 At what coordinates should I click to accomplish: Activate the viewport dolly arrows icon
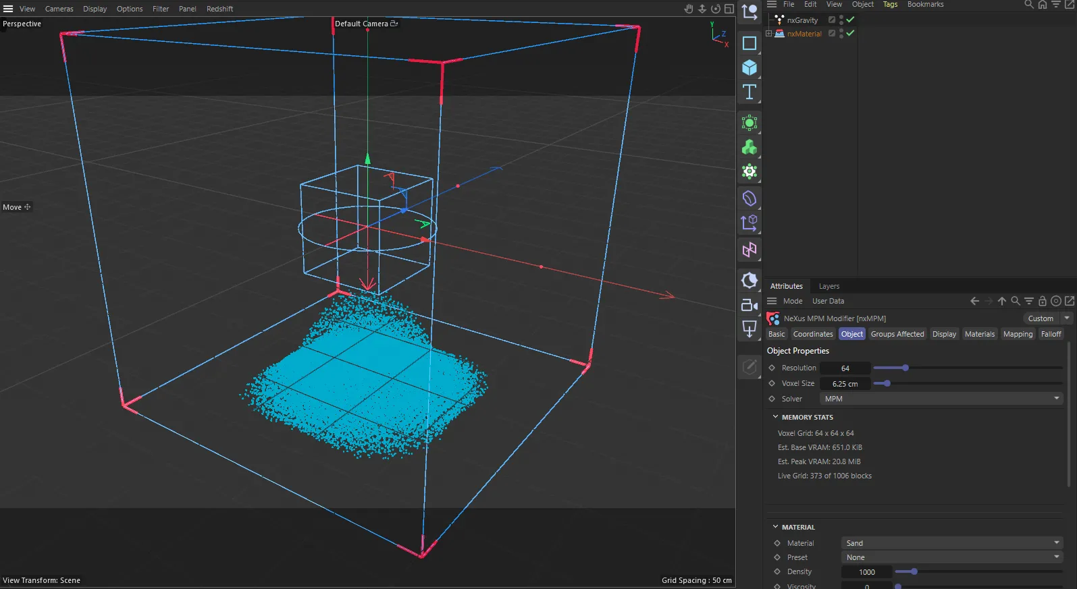pos(702,9)
